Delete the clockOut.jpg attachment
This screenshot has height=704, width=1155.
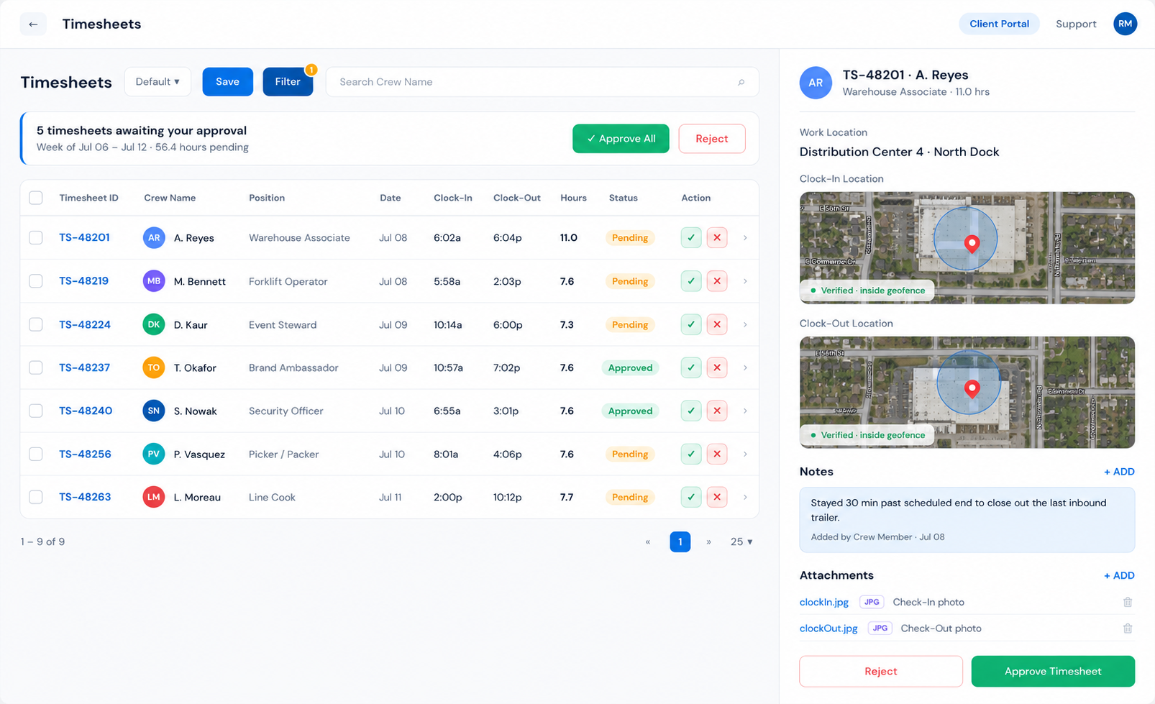(1128, 628)
